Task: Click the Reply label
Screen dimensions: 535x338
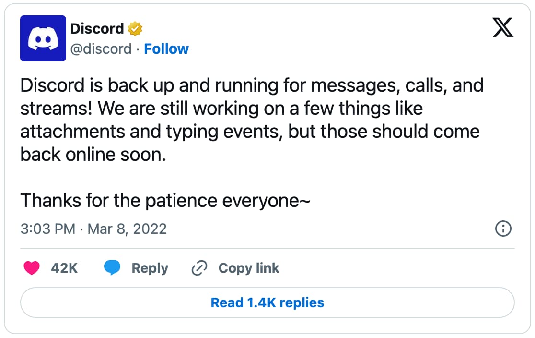Action: (150, 268)
